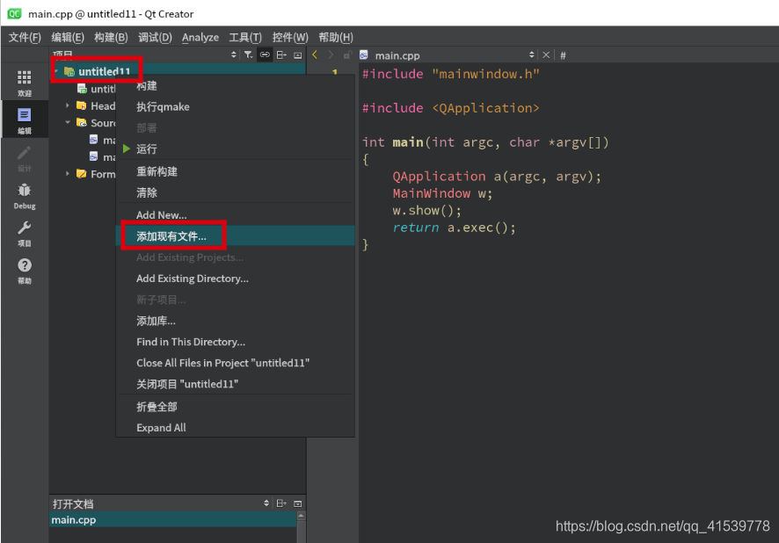Toggle synchronize with editor link icon
Viewport: 779px width, 543px height.
click(x=264, y=54)
